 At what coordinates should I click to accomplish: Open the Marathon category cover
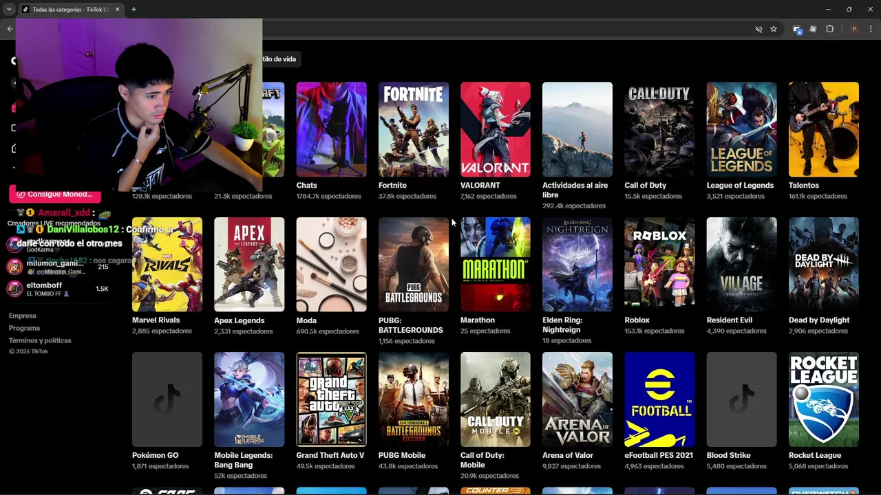[x=495, y=265]
